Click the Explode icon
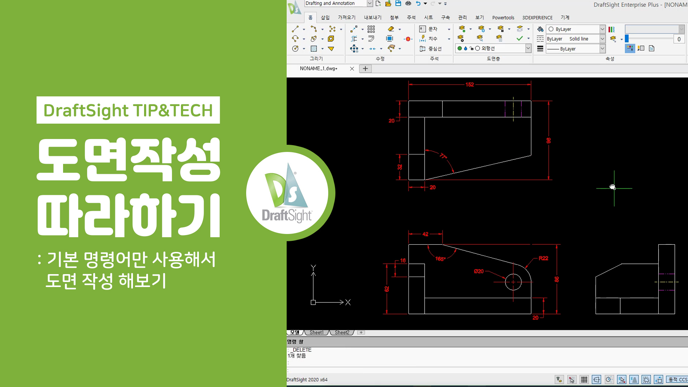This screenshot has height=387, width=688. pos(408,39)
